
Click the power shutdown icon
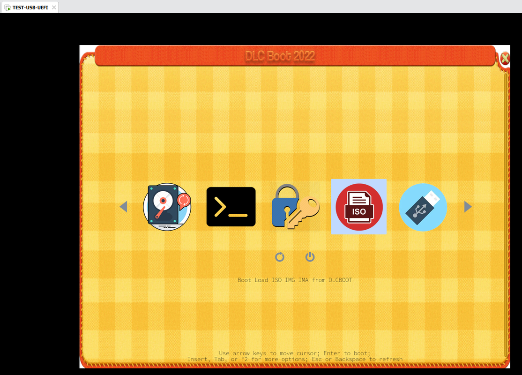(310, 257)
